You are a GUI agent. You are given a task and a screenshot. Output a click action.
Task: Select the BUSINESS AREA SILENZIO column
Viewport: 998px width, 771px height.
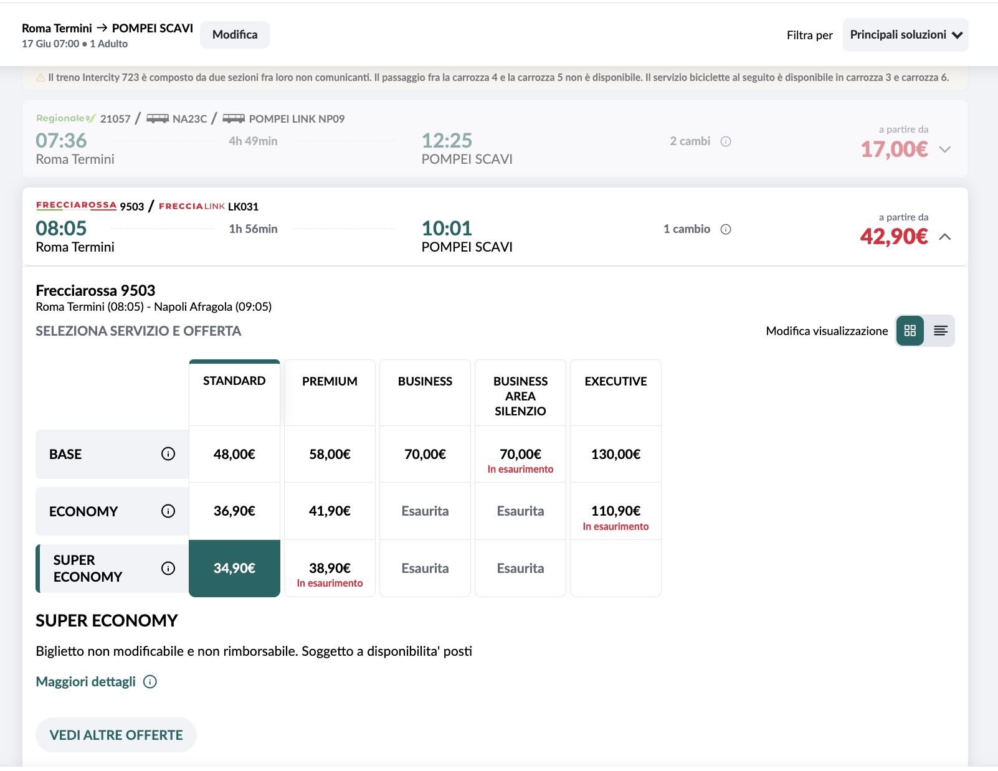520,393
